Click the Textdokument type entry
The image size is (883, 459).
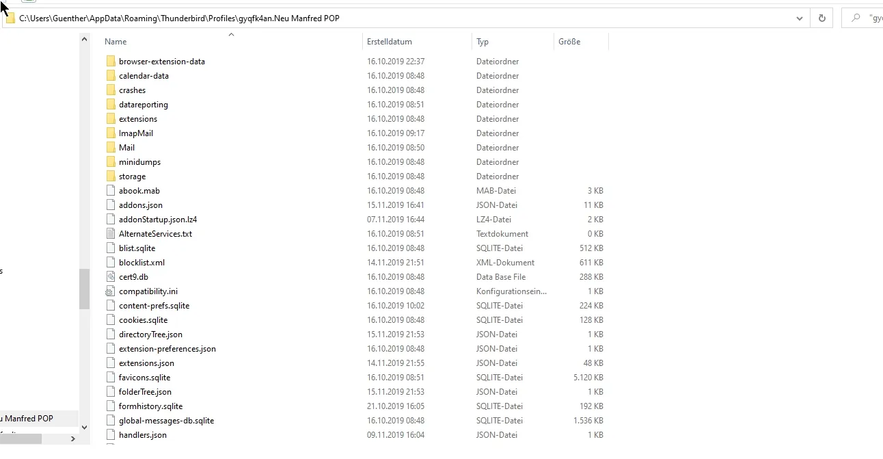pyautogui.click(x=502, y=234)
